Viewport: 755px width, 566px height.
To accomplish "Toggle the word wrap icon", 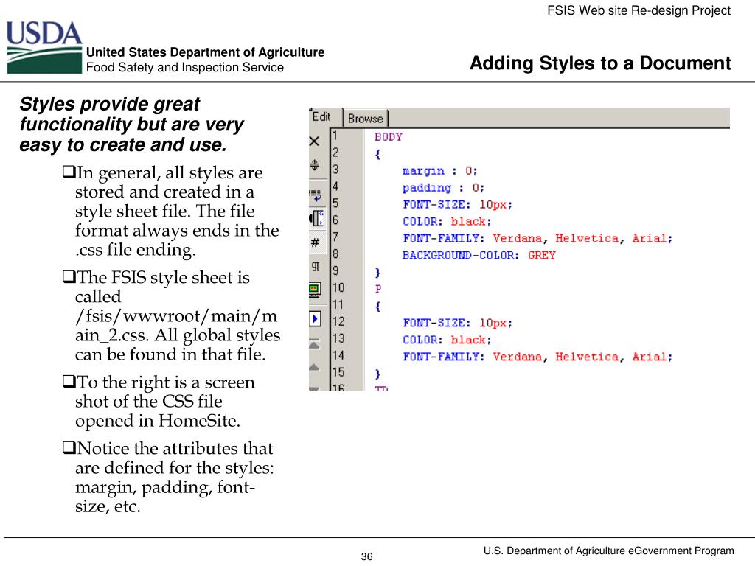I will (x=315, y=195).
